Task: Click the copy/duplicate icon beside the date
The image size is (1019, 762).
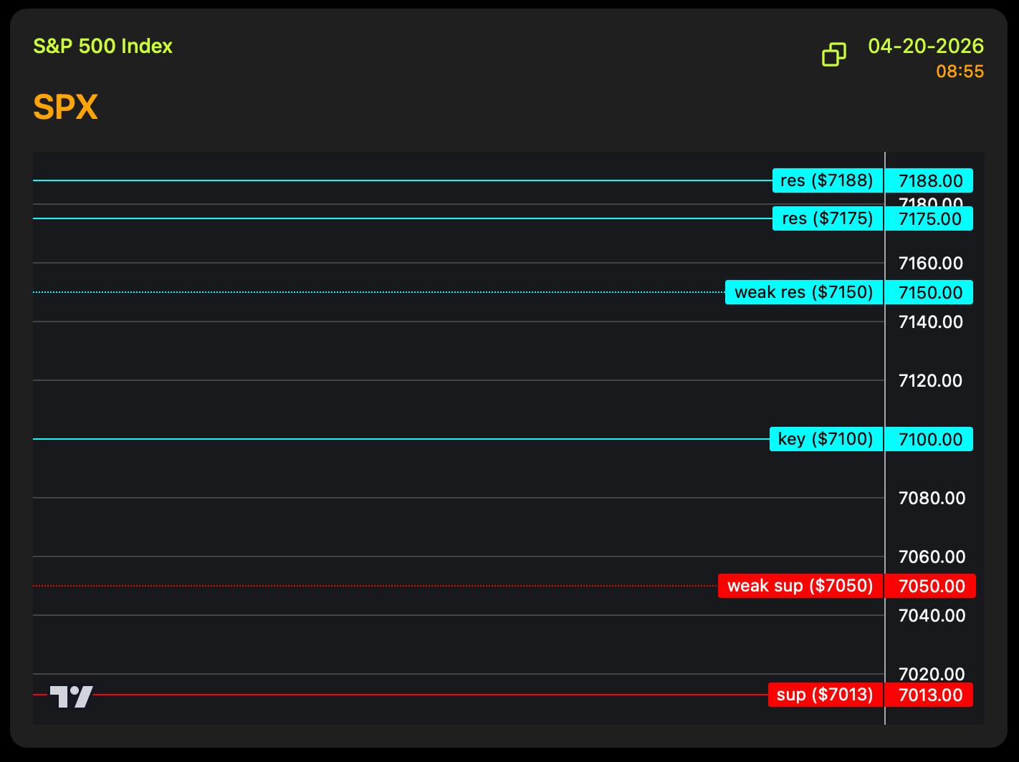Action: coord(834,54)
